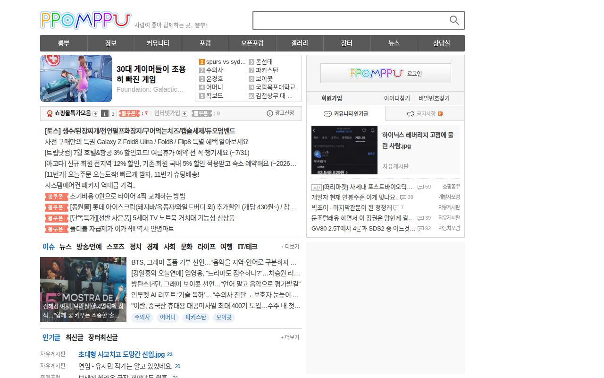Click rank 1 badge beside spurs vs syd
Image resolution: width=604 pixels, height=378 pixels.
pos(201,62)
